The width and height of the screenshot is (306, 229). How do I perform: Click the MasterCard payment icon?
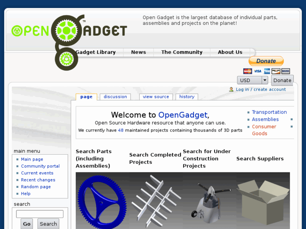coord(247,71)
